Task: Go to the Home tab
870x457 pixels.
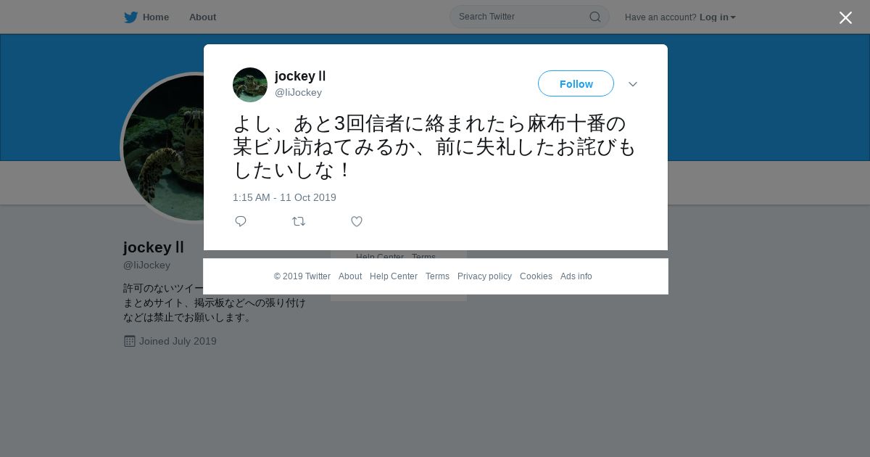Action: [146, 17]
